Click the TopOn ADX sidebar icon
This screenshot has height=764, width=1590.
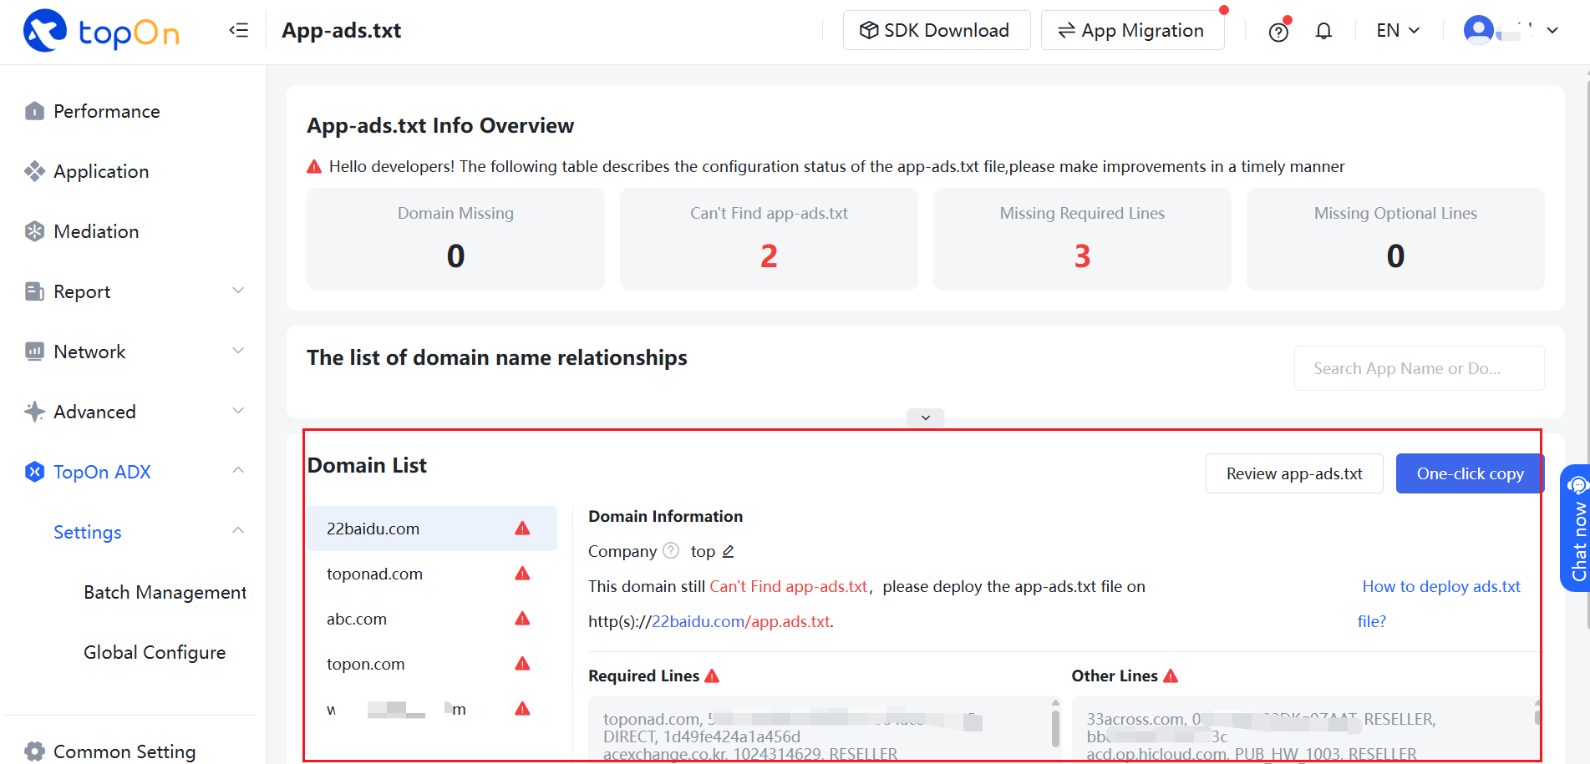34,472
